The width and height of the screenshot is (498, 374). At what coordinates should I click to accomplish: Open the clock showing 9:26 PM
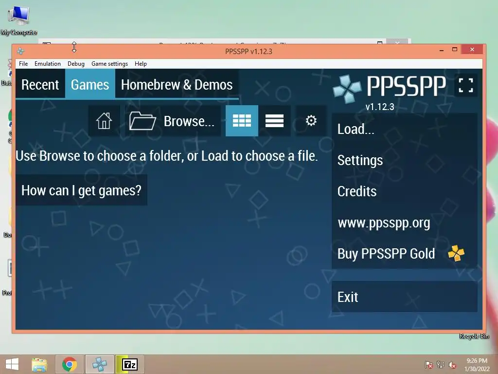(477, 365)
